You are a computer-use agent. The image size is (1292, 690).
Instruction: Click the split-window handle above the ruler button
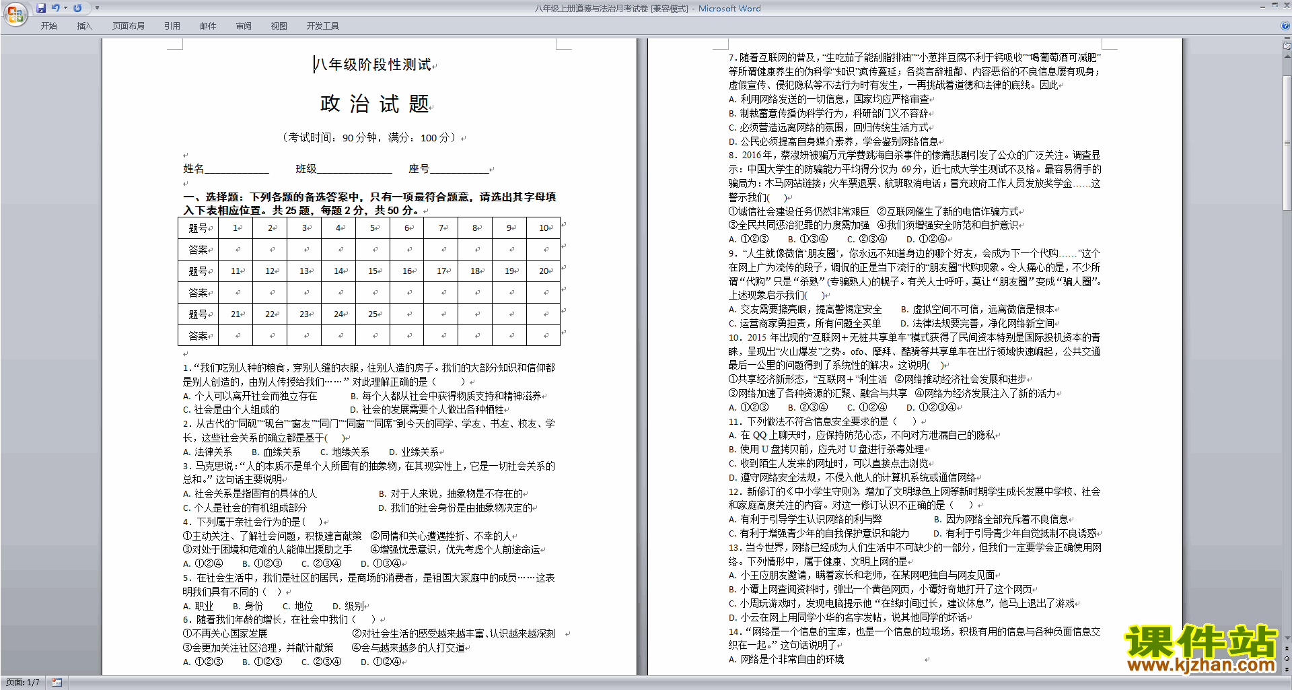click(x=1287, y=39)
